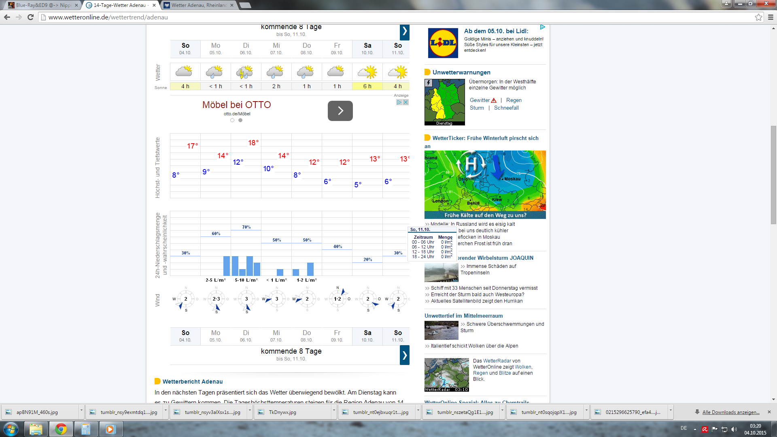This screenshot has height=437, width=777.
Task: Open Chrome from the Windows taskbar
Action: [61, 429]
